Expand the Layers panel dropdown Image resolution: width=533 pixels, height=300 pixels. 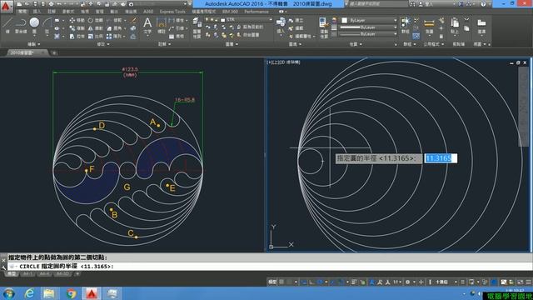[232, 44]
